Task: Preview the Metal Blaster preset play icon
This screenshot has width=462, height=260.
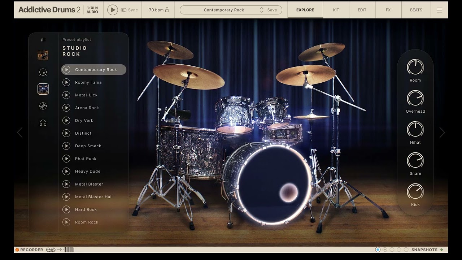Action: (66, 184)
